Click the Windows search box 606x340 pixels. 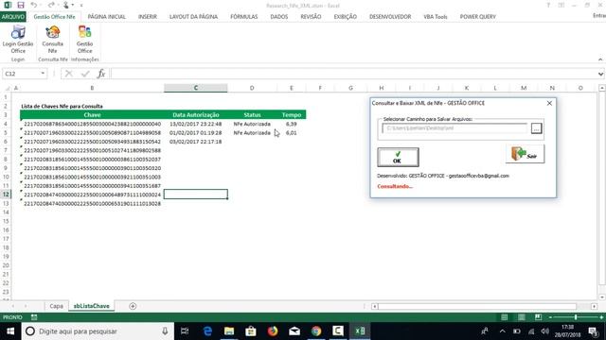tap(98, 331)
